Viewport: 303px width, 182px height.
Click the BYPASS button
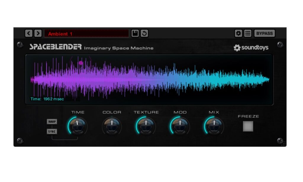pyautogui.click(x=264, y=33)
